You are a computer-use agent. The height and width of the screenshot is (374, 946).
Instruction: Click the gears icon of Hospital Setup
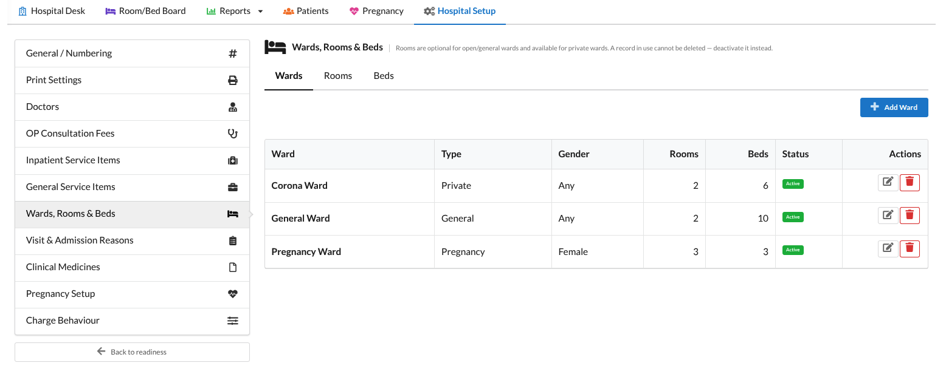pyautogui.click(x=429, y=11)
